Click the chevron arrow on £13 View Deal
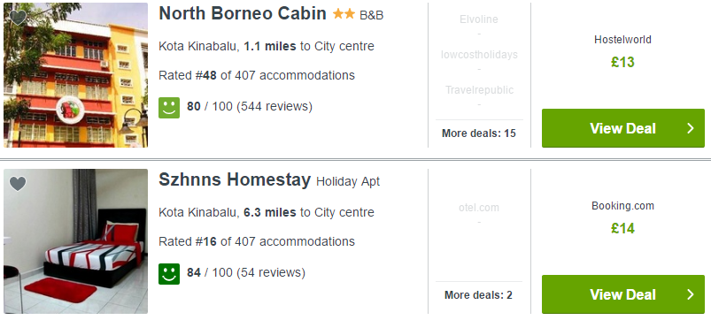Image resolution: width=711 pixels, height=320 pixels. tap(690, 128)
